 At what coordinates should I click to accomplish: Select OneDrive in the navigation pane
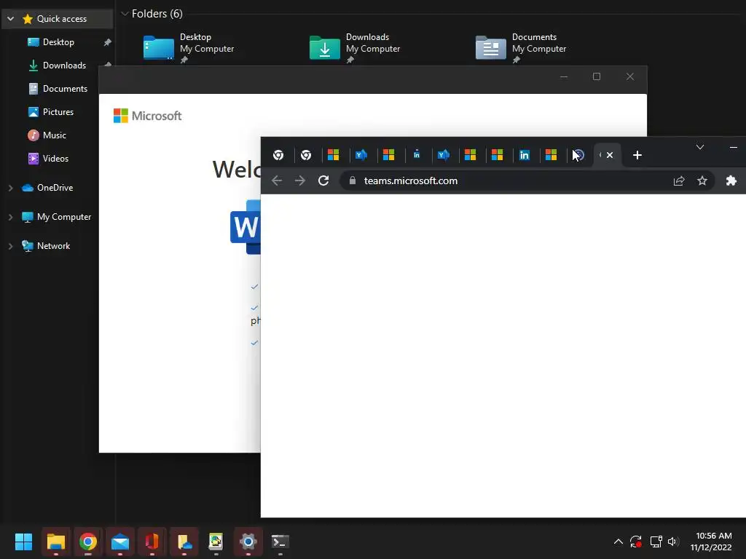click(55, 188)
